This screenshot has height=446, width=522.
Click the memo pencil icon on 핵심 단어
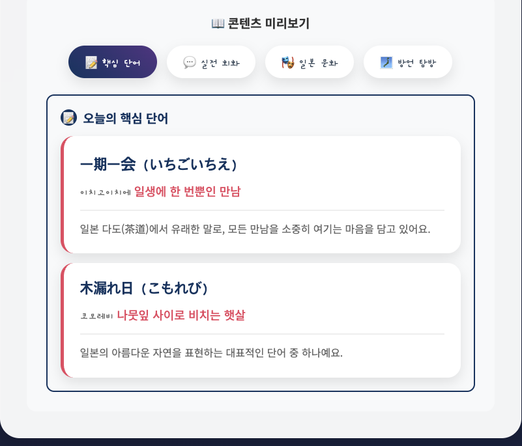point(91,63)
